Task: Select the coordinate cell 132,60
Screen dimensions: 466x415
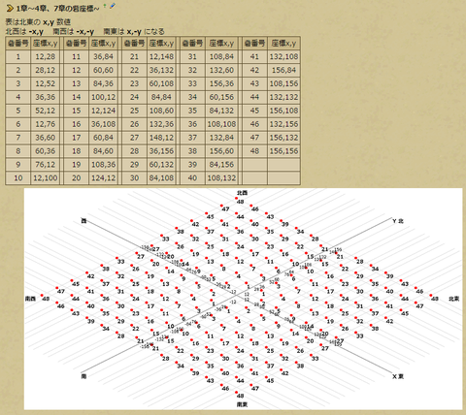Action: [221, 70]
